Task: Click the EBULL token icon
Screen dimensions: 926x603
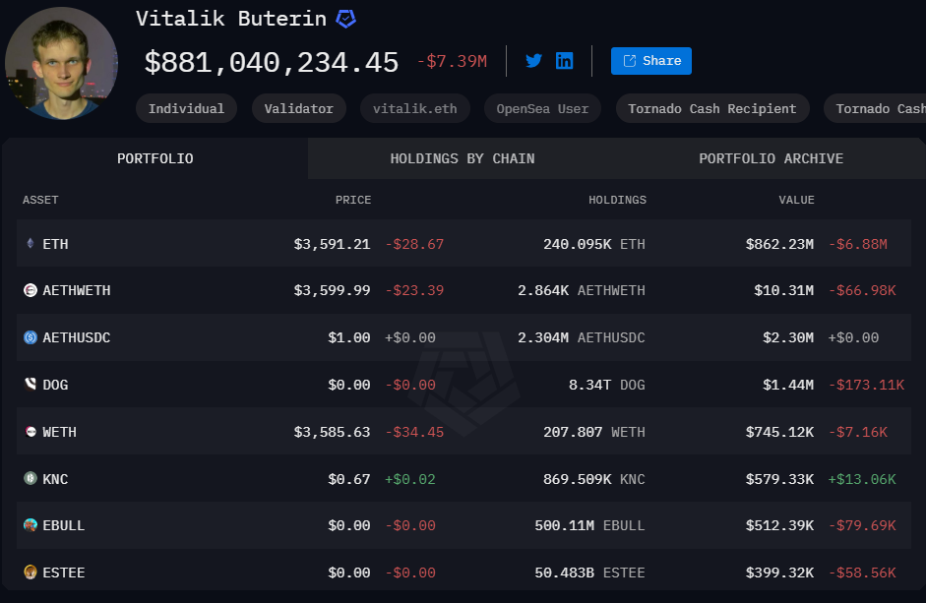Action: coord(27,525)
